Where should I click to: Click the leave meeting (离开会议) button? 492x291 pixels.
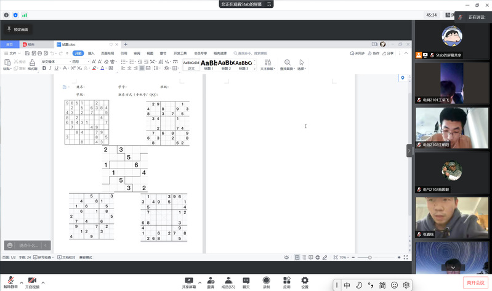tap(475, 282)
